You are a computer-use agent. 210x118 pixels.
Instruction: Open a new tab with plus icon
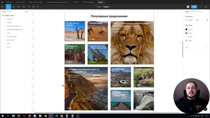(107, 2)
